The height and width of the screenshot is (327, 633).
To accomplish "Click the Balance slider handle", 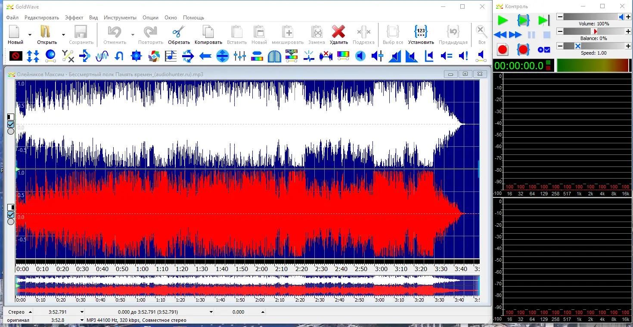I will 595,31.
